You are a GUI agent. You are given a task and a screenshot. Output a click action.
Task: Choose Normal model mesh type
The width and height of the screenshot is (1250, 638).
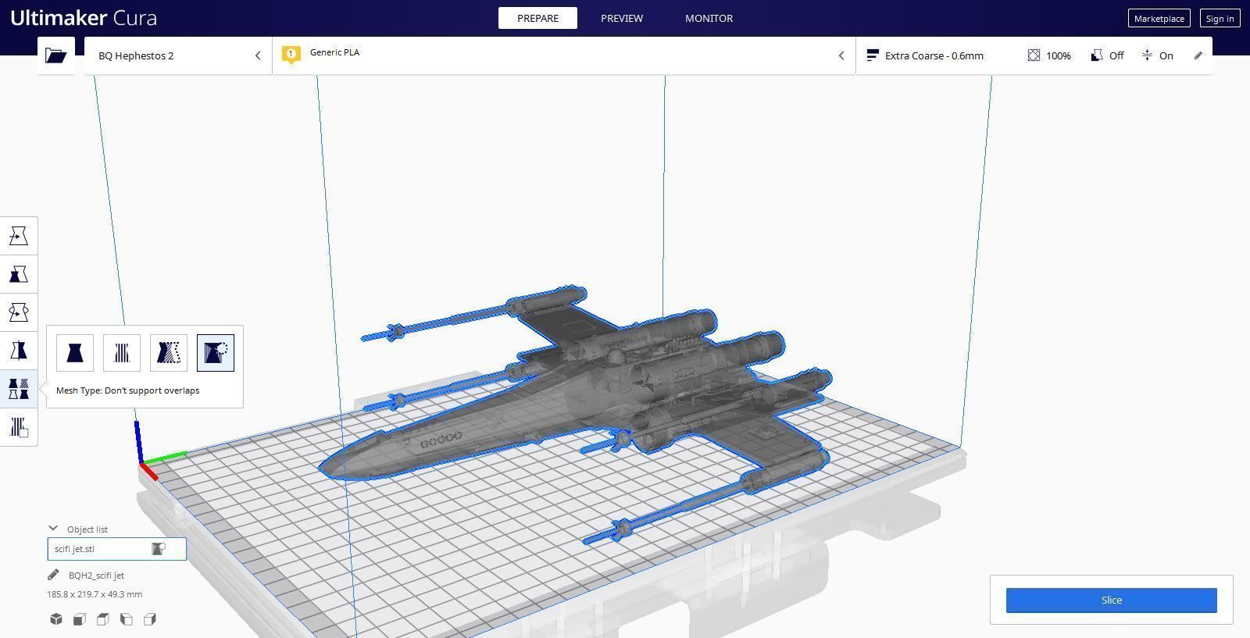pyautogui.click(x=75, y=353)
